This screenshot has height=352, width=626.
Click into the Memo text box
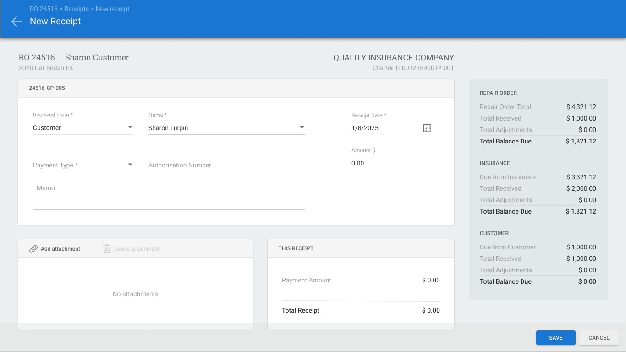click(x=169, y=195)
